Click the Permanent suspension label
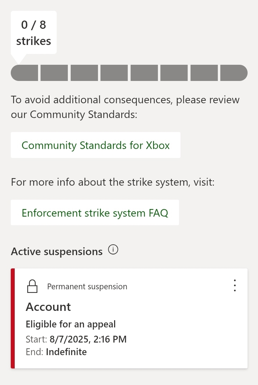 (x=87, y=286)
